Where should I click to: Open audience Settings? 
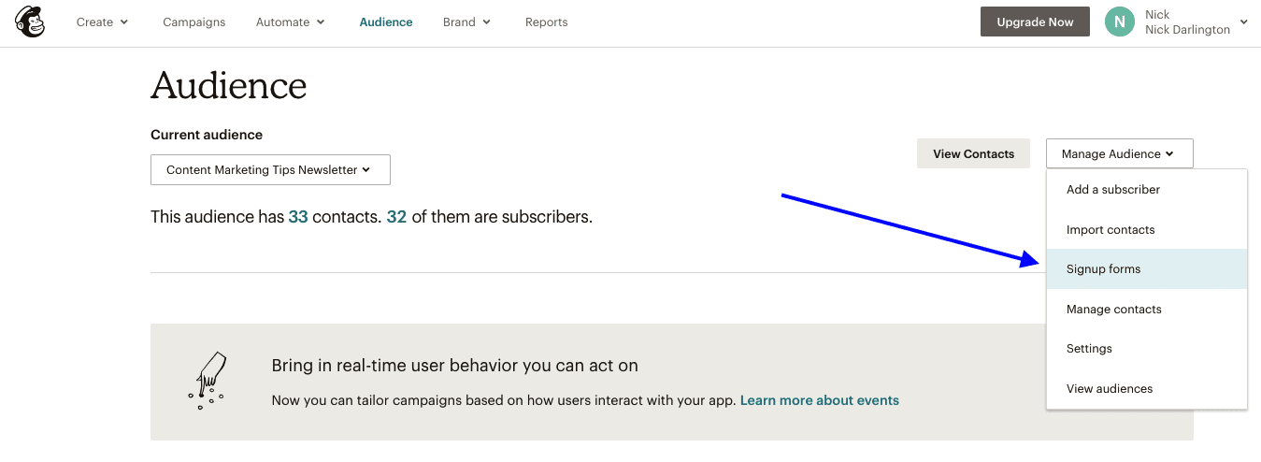coord(1147,349)
